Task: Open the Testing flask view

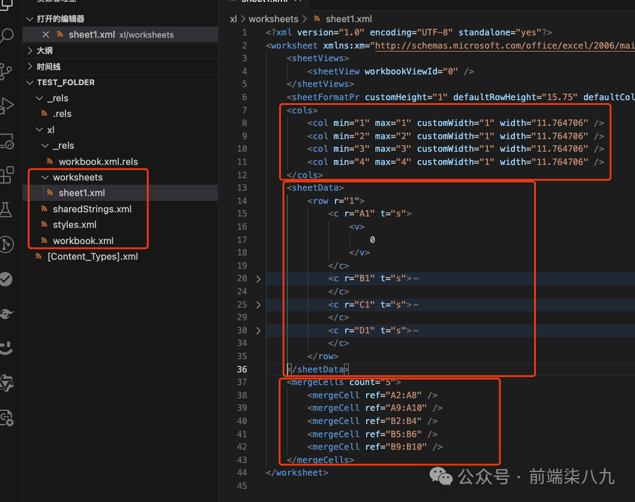Action: click(x=5, y=210)
